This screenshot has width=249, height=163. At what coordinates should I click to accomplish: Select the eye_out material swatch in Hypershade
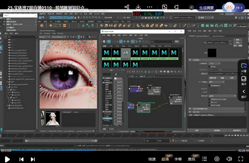(135, 54)
